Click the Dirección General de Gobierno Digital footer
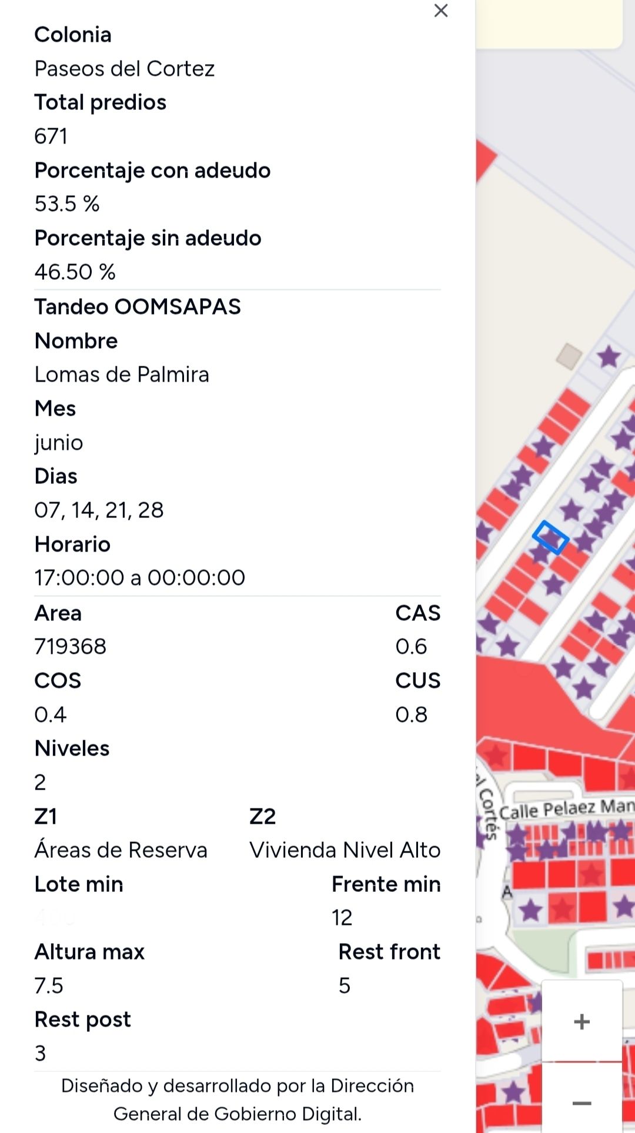This screenshot has height=1133, width=635. point(238,1099)
